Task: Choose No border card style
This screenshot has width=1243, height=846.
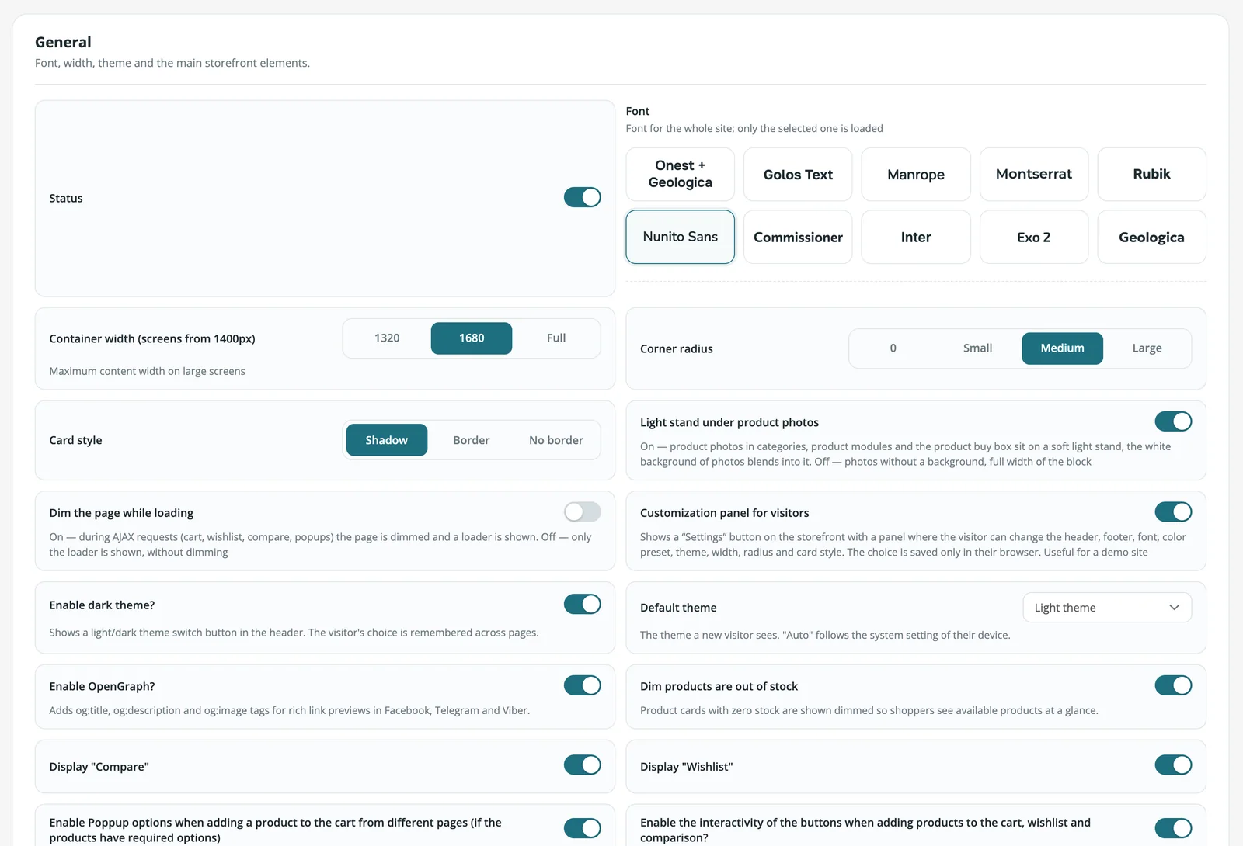Action: 556,440
